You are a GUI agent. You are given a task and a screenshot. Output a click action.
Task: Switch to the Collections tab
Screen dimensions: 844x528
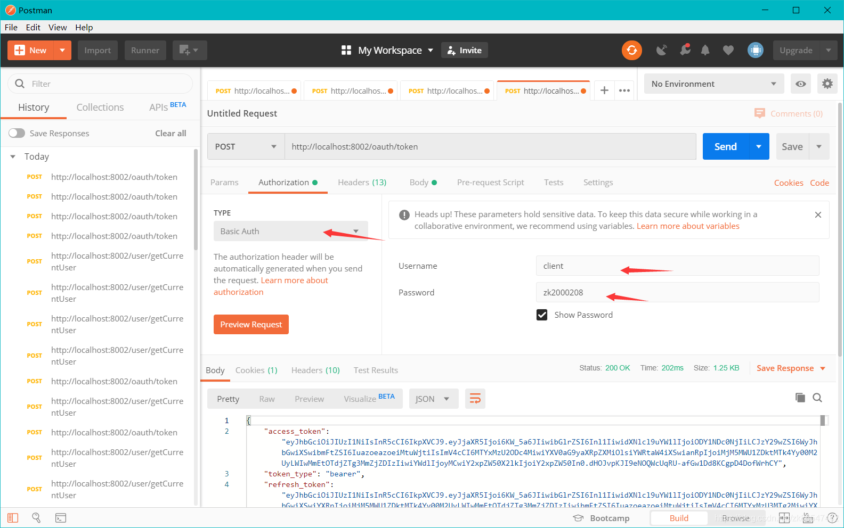click(x=100, y=107)
